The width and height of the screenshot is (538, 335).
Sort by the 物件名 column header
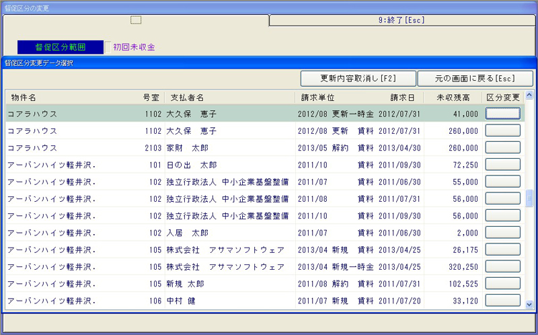tap(24, 98)
